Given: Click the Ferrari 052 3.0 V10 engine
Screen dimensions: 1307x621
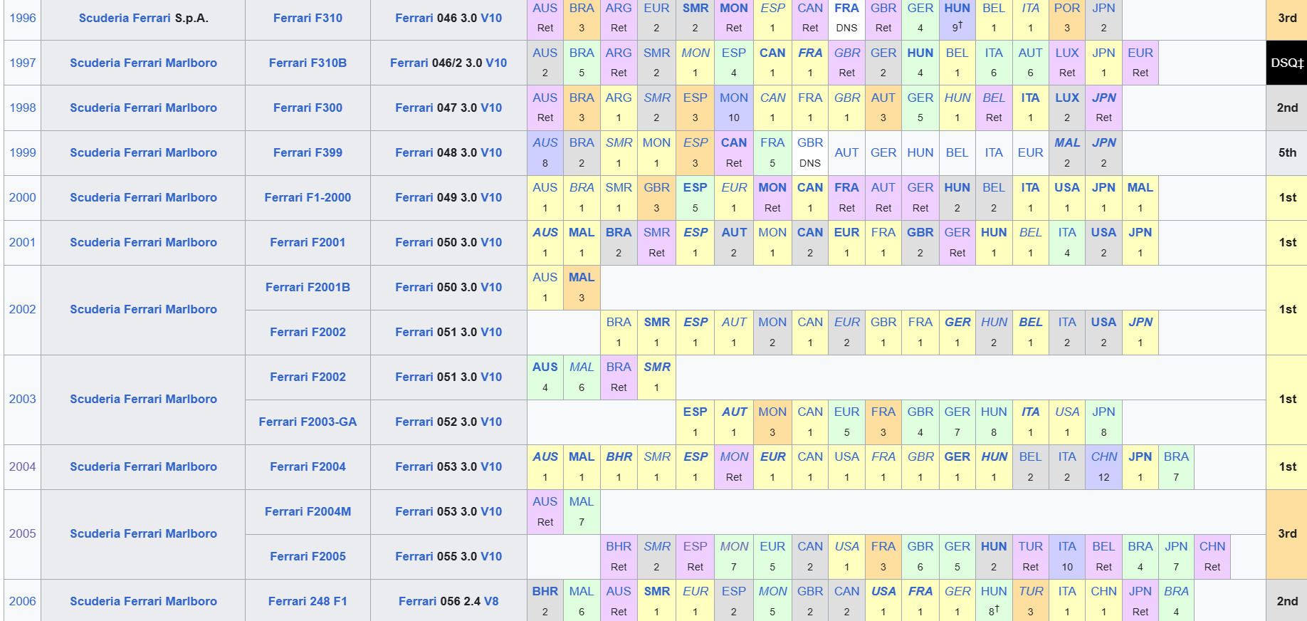Looking at the screenshot, I should [448, 422].
